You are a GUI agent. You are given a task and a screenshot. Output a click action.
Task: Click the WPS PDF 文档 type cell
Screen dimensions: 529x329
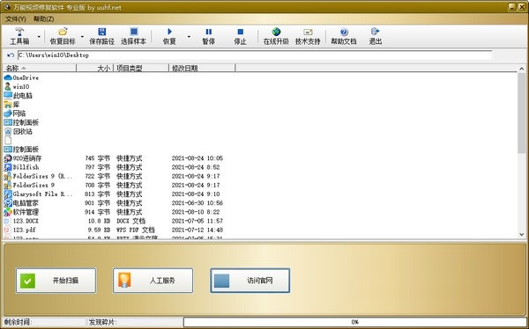[x=136, y=230]
